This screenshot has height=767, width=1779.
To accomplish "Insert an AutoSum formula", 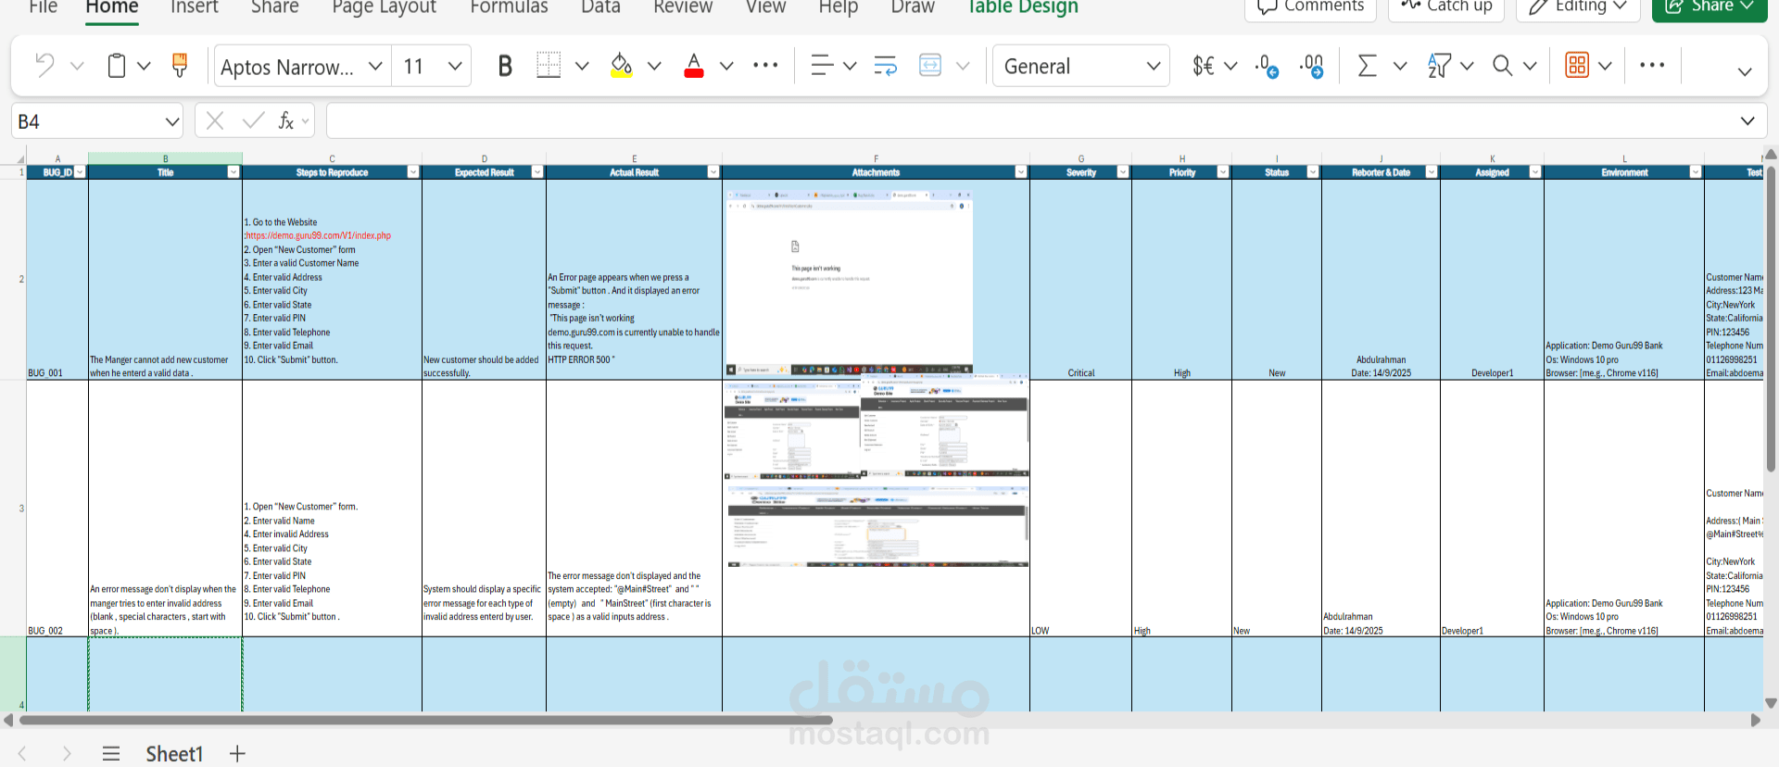I will pyautogui.click(x=1367, y=66).
